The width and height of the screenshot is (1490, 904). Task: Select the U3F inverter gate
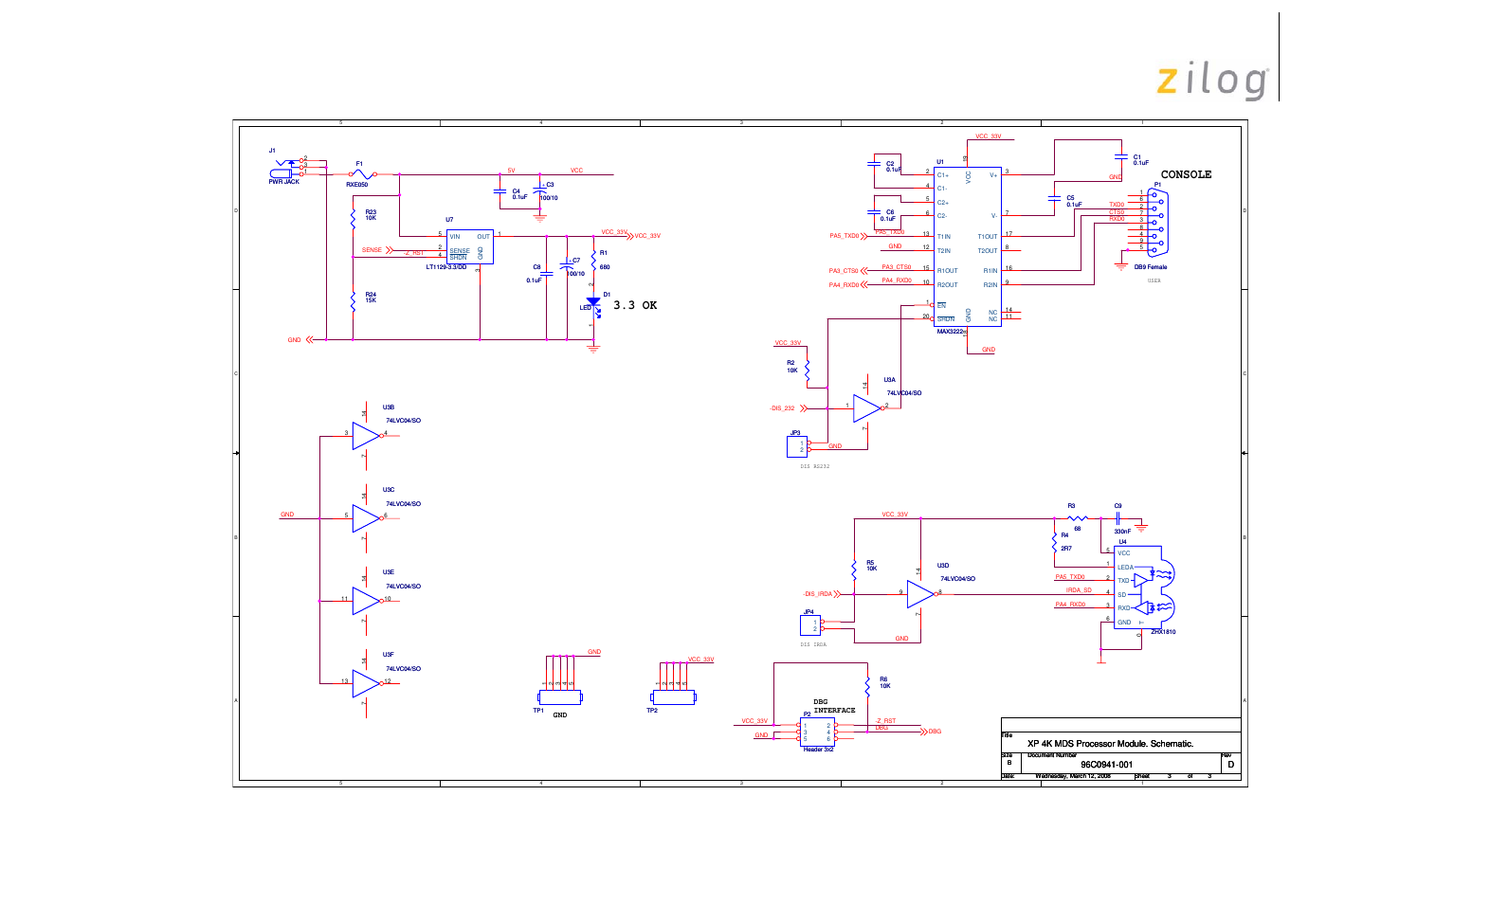tap(366, 683)
